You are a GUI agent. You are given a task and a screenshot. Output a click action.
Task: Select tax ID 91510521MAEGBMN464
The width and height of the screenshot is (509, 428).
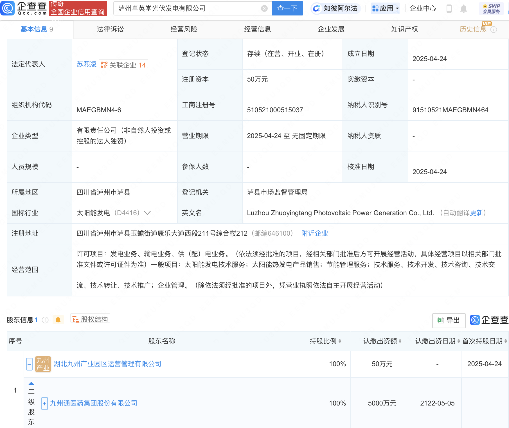450,110
